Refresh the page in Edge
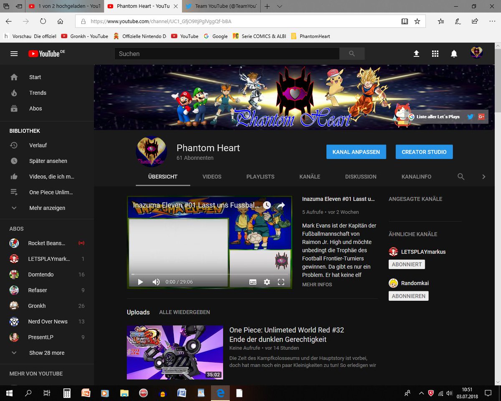 (43, 21)
